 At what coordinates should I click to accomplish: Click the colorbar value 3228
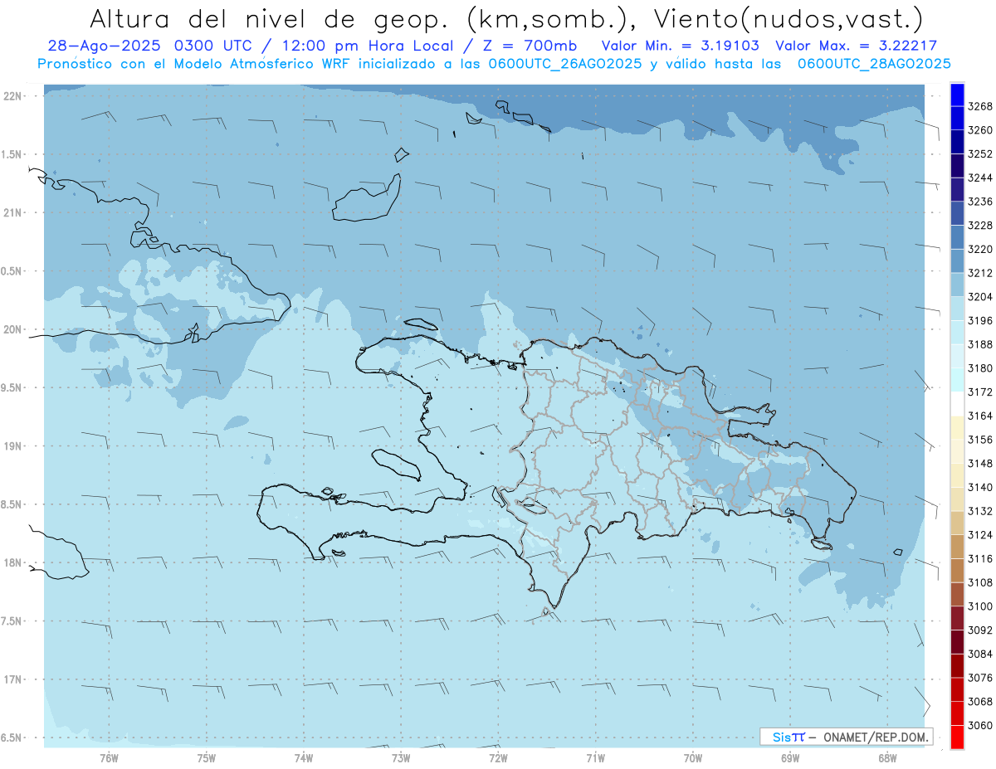979,226
